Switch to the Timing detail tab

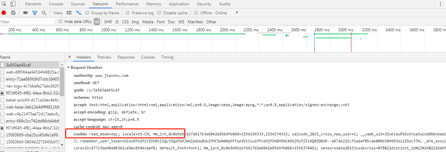point(167,57)
